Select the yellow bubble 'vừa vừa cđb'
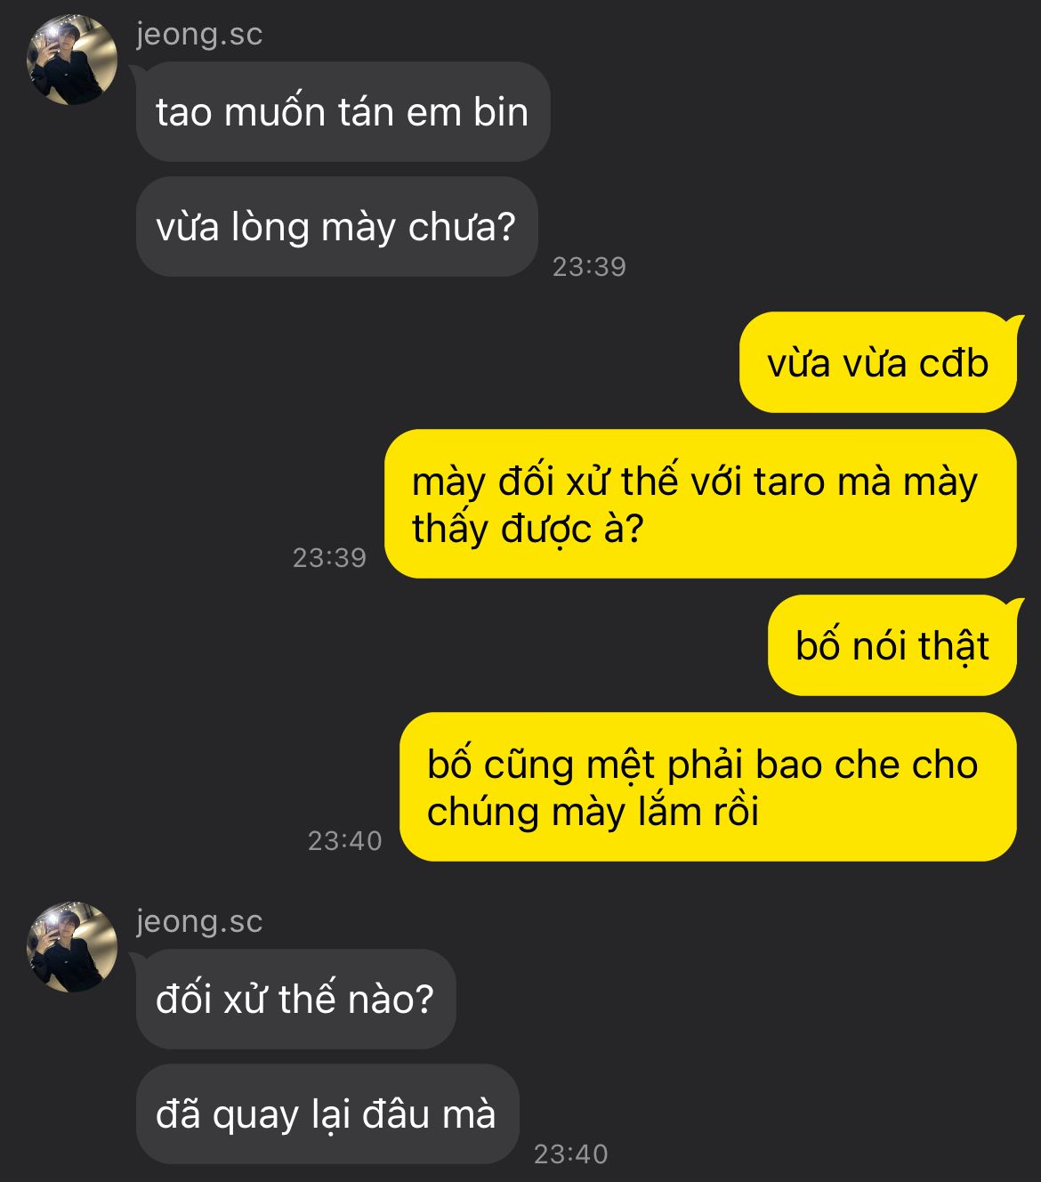Screen dimensions: 1041x1182 coord(877,362)
